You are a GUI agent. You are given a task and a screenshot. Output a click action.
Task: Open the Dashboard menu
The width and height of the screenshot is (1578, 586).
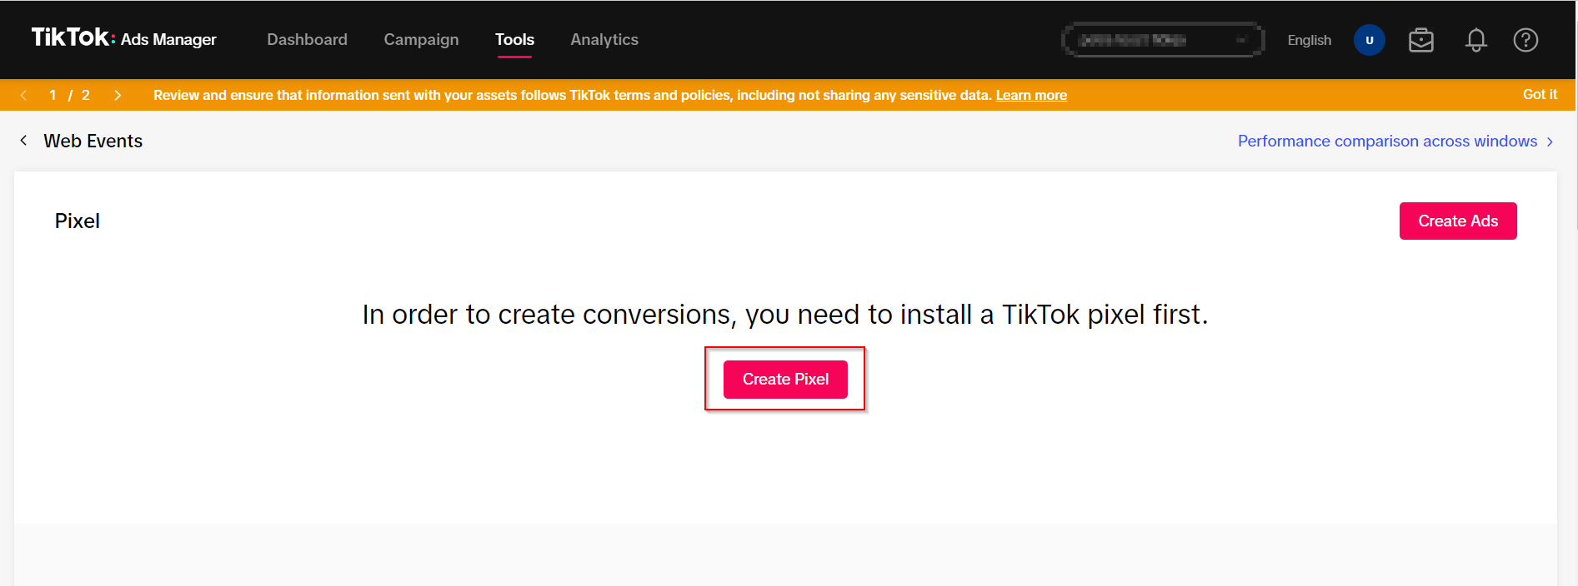pyautogui.click(x=307, y=39)
